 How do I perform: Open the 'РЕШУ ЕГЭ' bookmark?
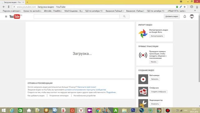177,11
